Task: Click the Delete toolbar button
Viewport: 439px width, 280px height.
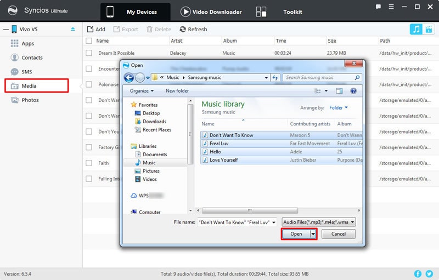Action: (x=159, y=30)
